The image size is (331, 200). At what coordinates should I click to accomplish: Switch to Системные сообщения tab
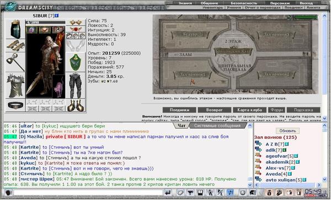(217, 126)
